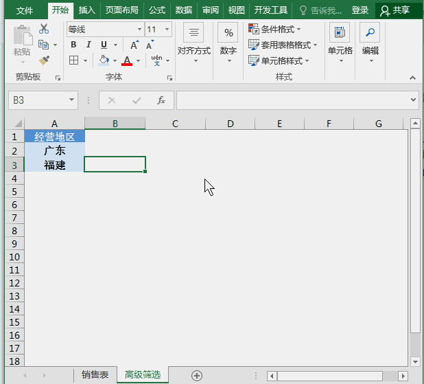The image size is (424, 384).
Task: Click horizontal scrollbar left arrow
Action: coord(272,376)
